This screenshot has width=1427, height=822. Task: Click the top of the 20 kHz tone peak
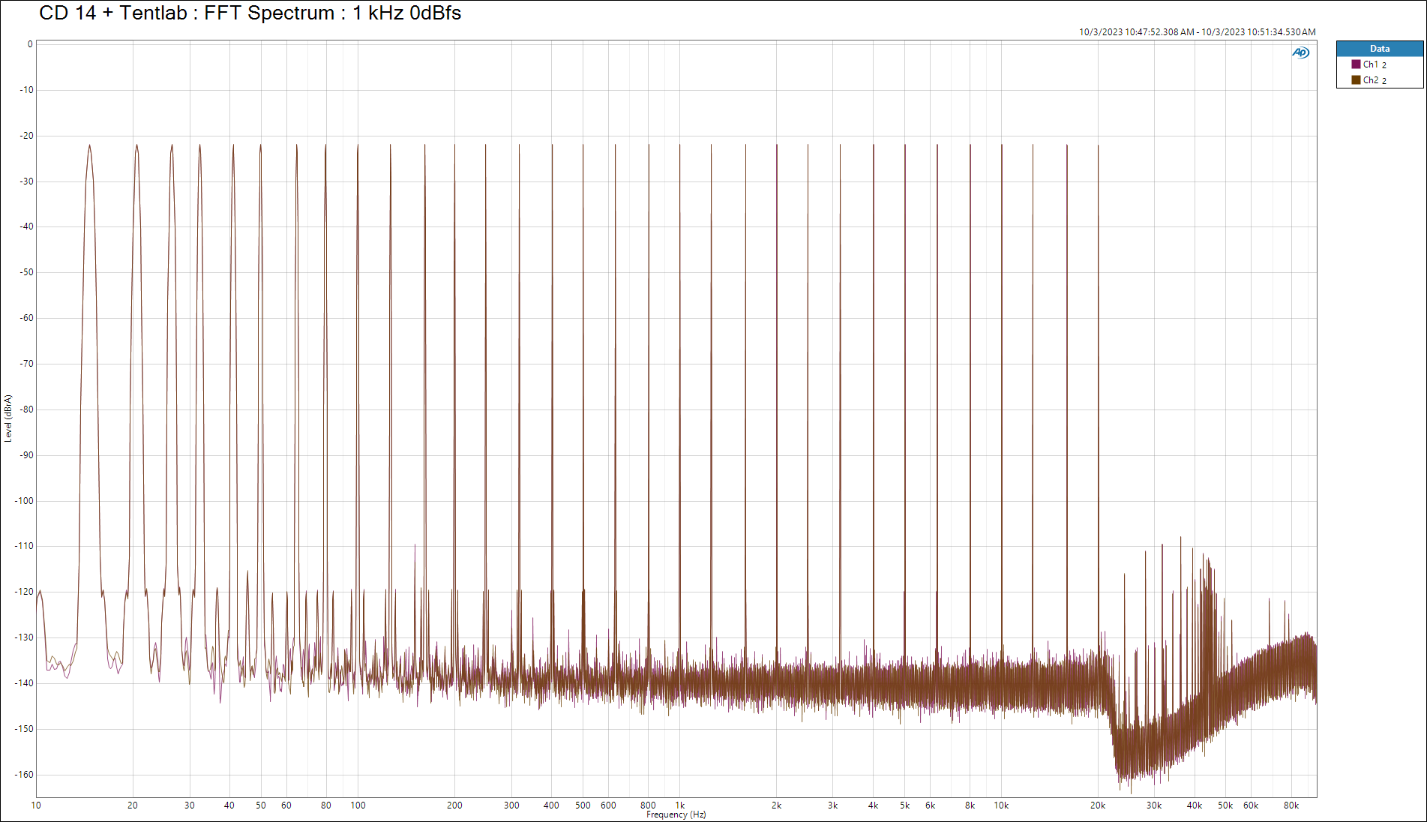tap(1098, 145)
